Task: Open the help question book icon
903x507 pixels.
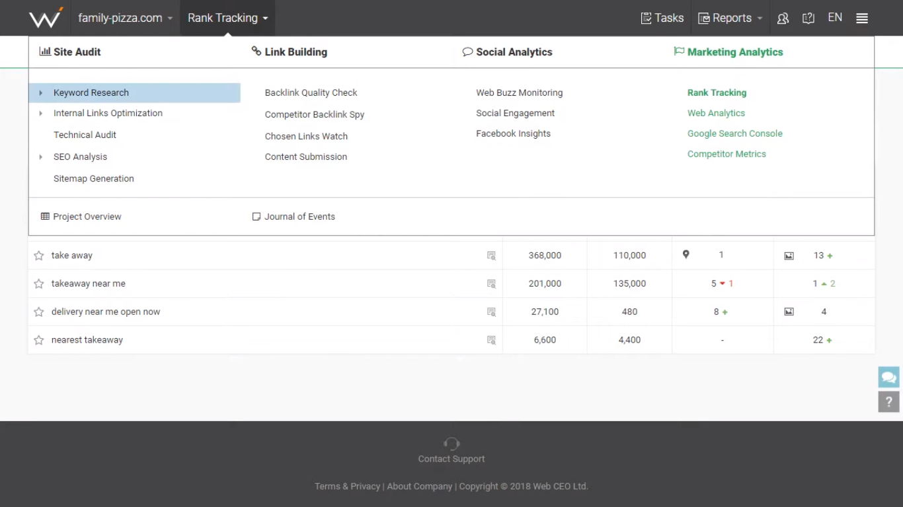Action: [x=808, y=18]
